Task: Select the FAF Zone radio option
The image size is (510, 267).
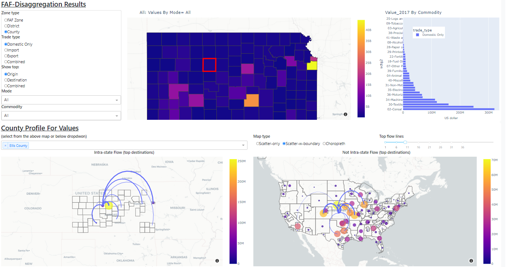Action: coord(6,20)
